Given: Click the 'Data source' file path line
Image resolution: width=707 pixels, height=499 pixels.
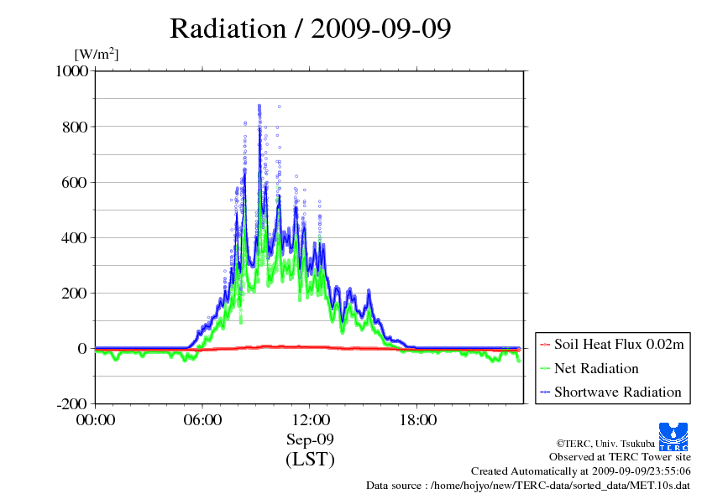Looking at the screenshot, I should 528,486.
